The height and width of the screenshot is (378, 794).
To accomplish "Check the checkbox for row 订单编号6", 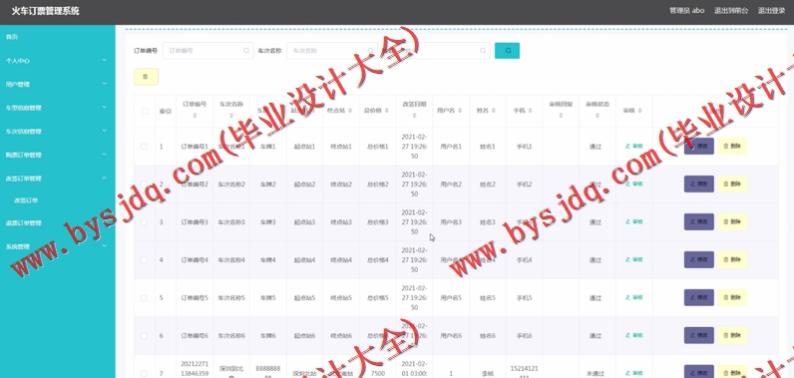I will (x=145, y=336).
